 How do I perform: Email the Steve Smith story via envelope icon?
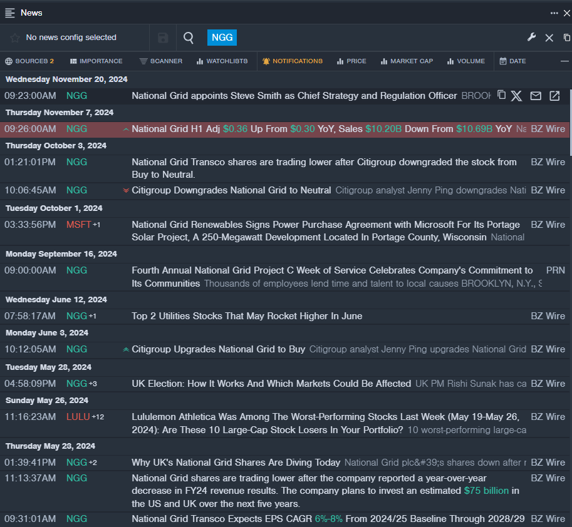[536, 96]
